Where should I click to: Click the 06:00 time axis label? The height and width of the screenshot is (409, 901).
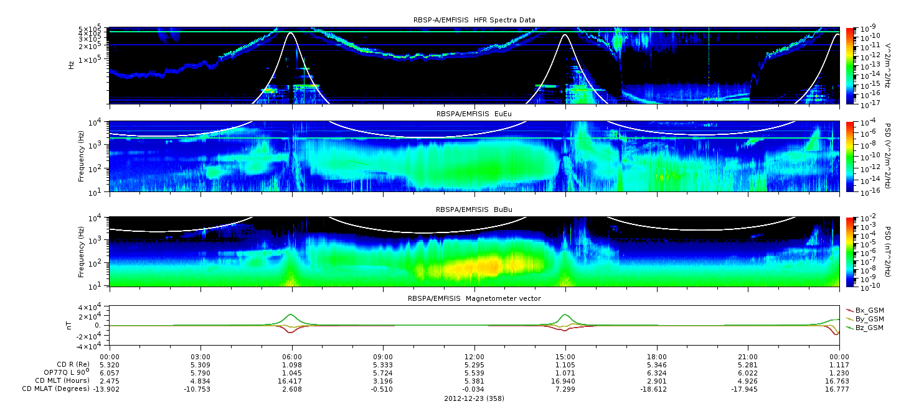(292, 357)
